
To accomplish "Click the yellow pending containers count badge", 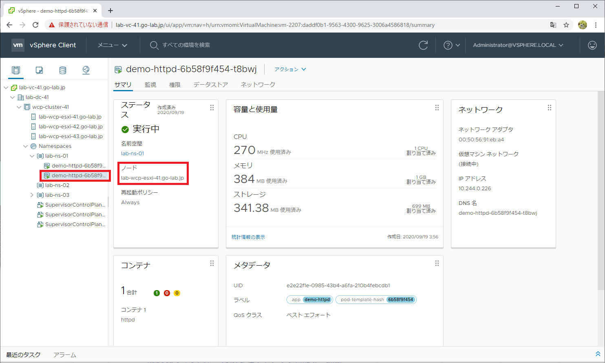I will tap(177, 293).
